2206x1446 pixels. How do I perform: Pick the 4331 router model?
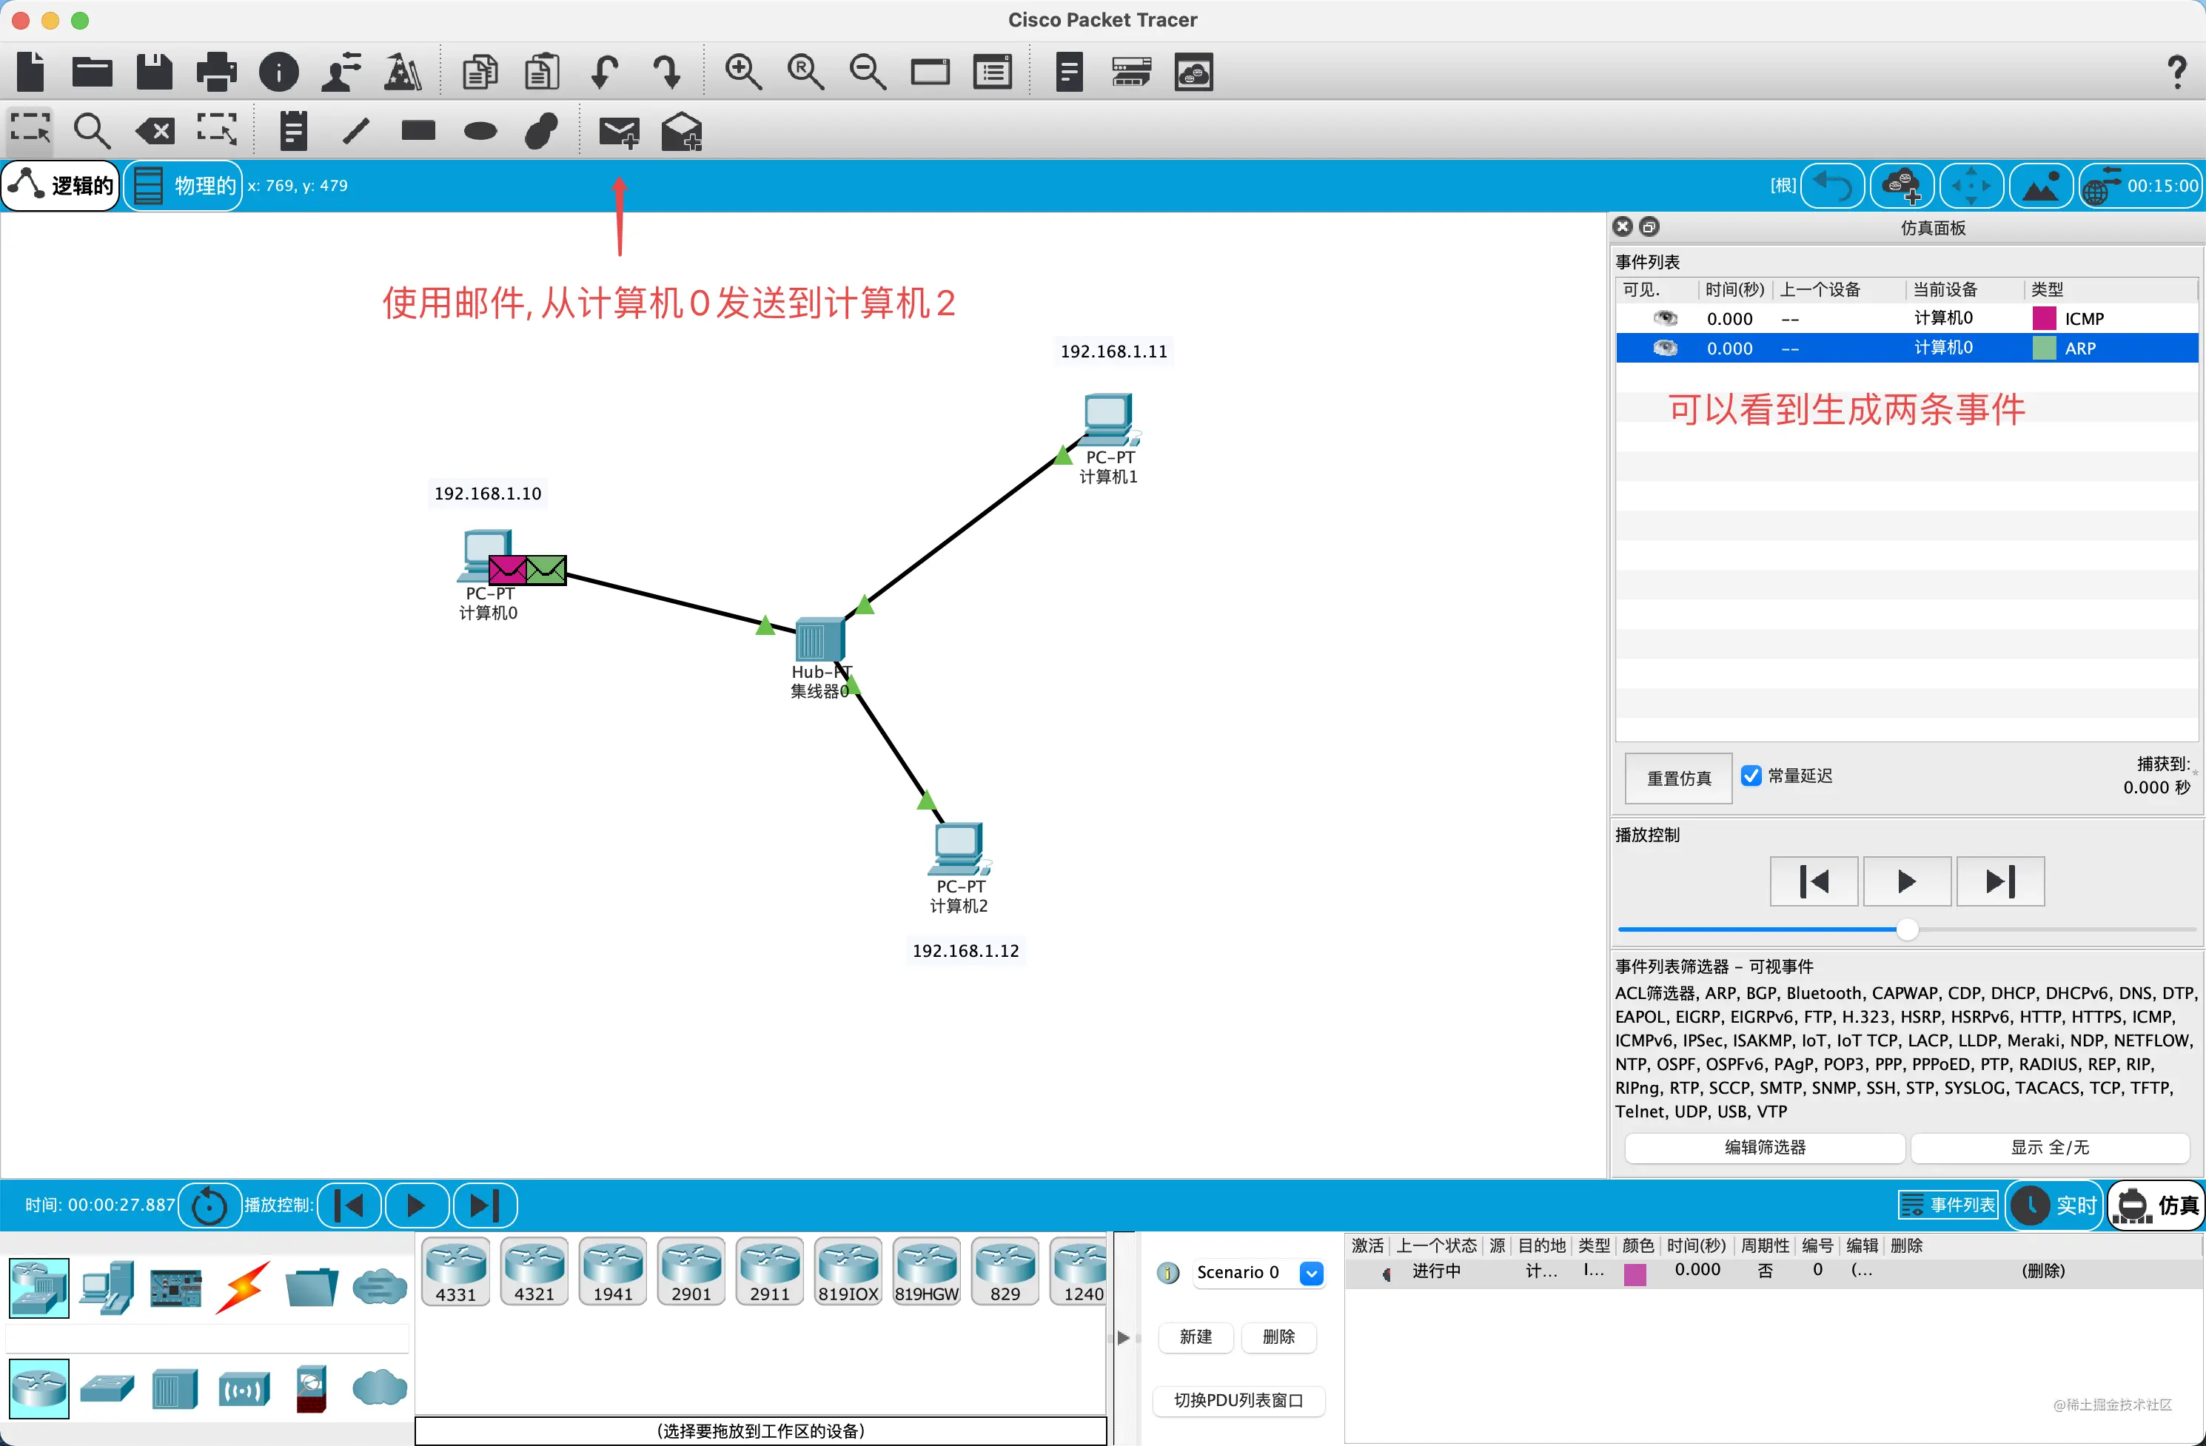456,1273
